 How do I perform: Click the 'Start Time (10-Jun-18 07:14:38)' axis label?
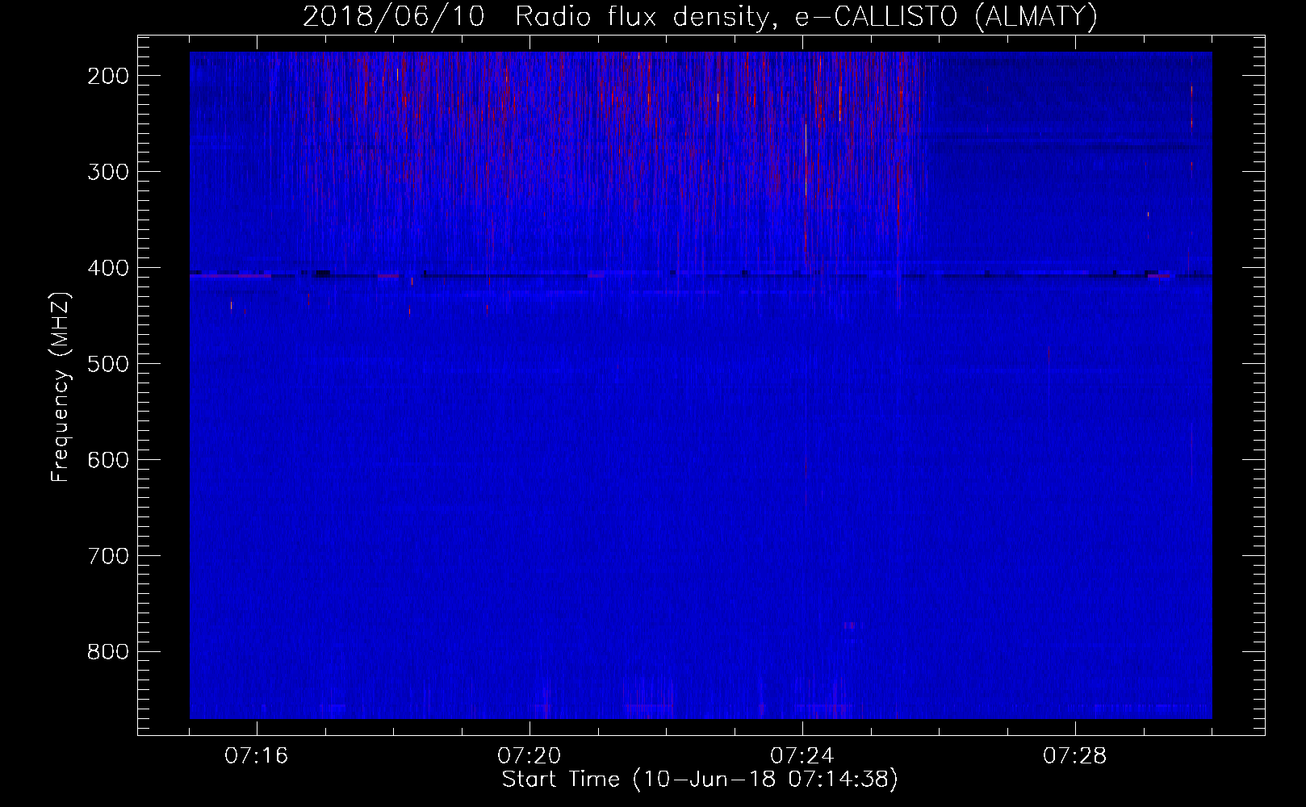[700, 780]
